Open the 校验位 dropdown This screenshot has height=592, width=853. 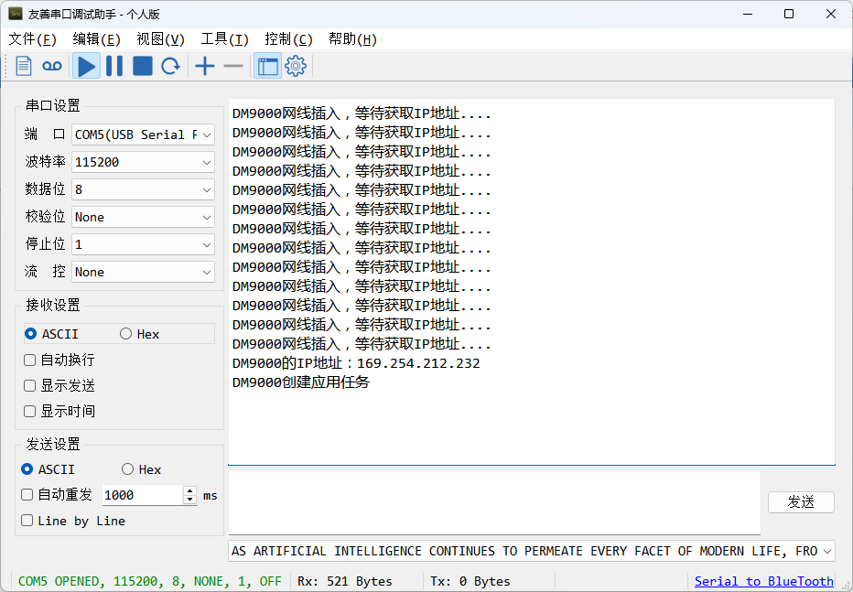point(143,218)
